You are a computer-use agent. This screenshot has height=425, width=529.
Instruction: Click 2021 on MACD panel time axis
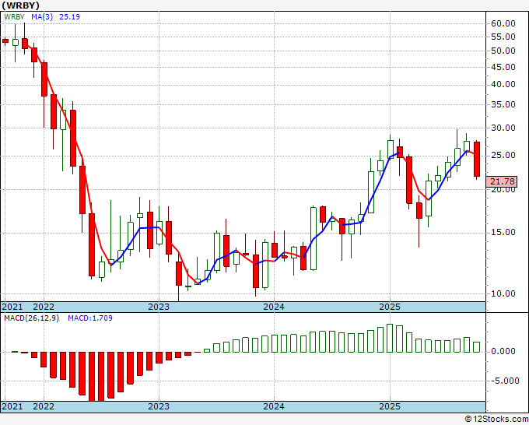tap(12, 406)
